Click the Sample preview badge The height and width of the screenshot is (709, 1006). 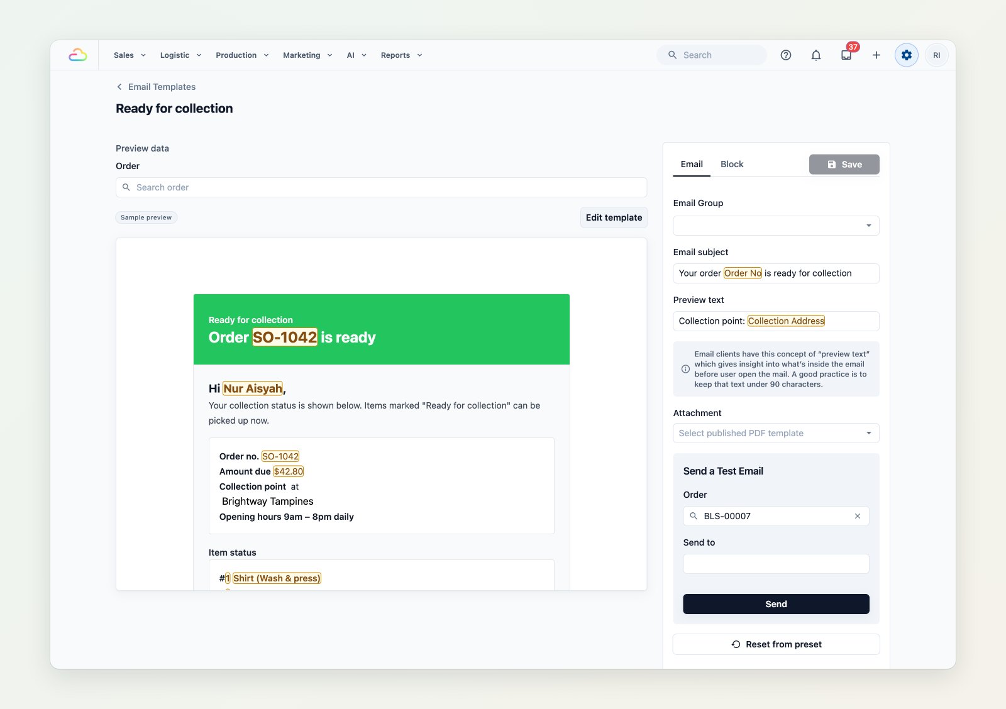pyautogui.click(x=146, y=217)
